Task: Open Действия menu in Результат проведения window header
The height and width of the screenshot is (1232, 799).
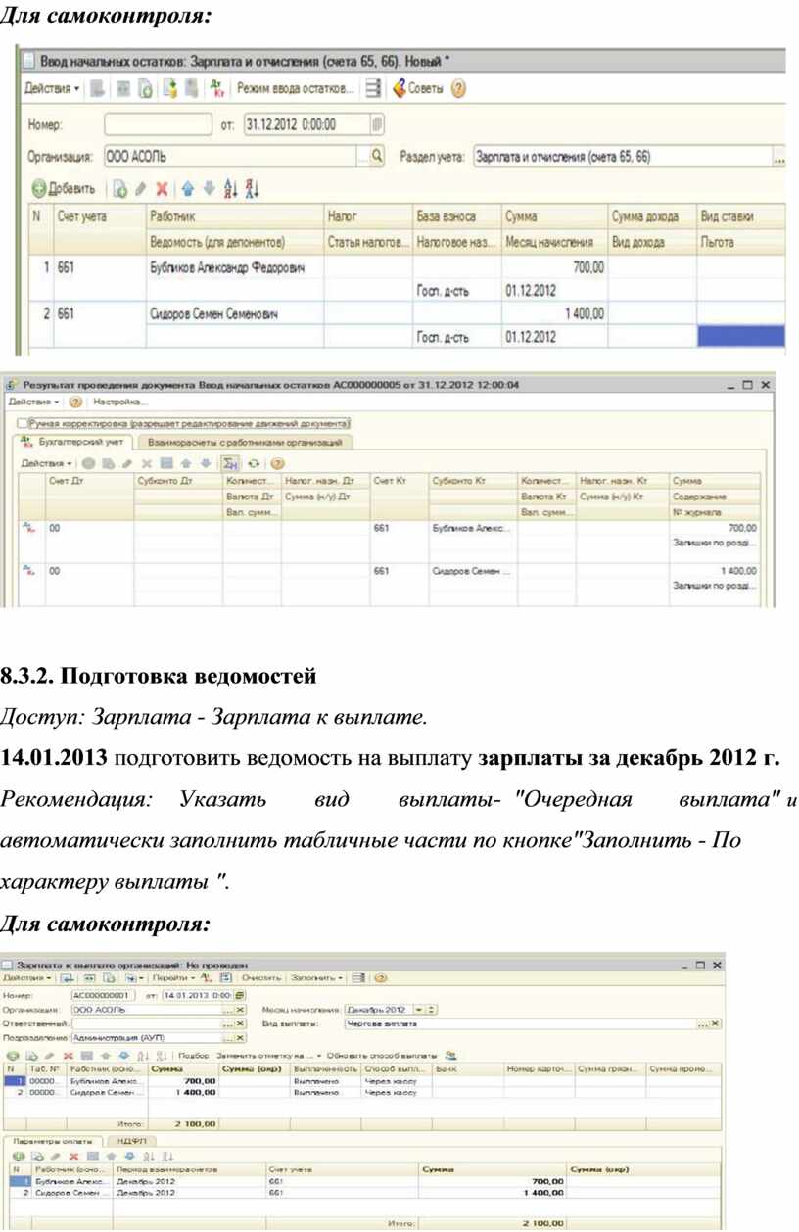Action: [33, 402]
